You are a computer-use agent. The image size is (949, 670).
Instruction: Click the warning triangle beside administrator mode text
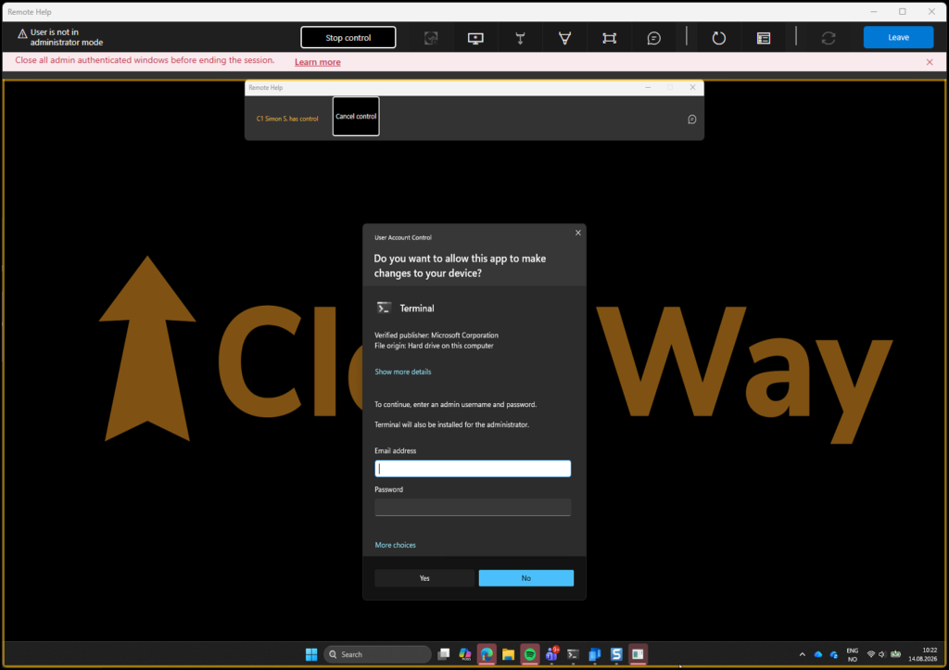(22, 34)
